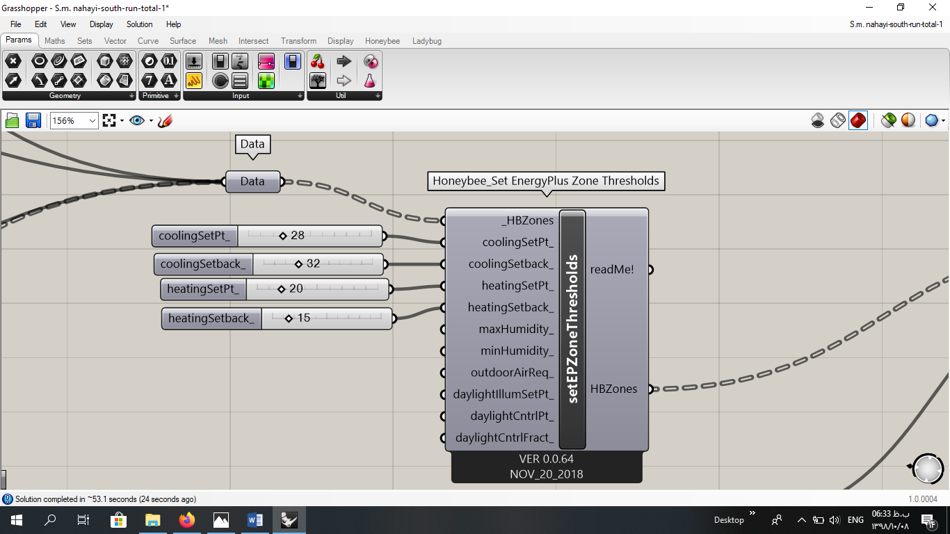The height and width of the screenshot is (534, 950).
Task: Click the coolingSetPt_ slider at 28
Action: click(x=267, y=236)
